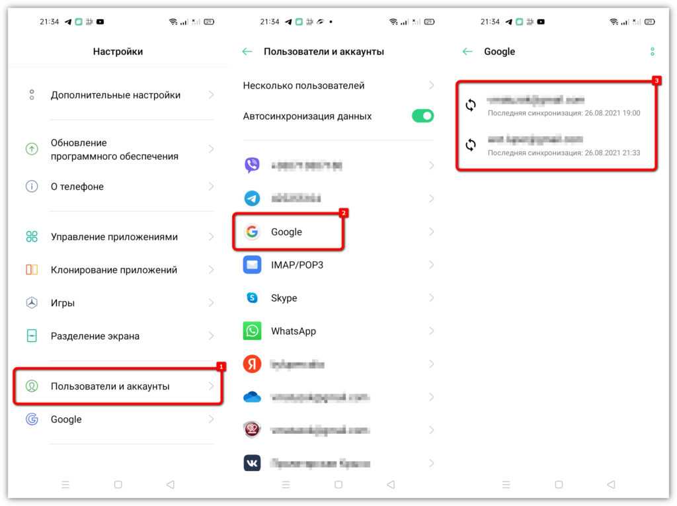Expand Несколько пользователей chevron
The width and height of the screenshot is (677, 506).
pos(431,85)
